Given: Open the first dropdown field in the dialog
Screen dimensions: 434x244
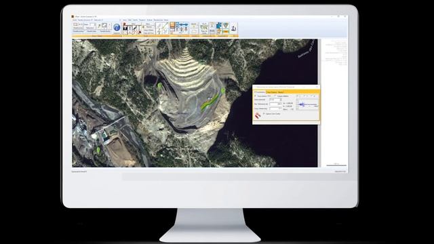Looking at the screenshot, I should pyautogui.click(x=275, y=100).
